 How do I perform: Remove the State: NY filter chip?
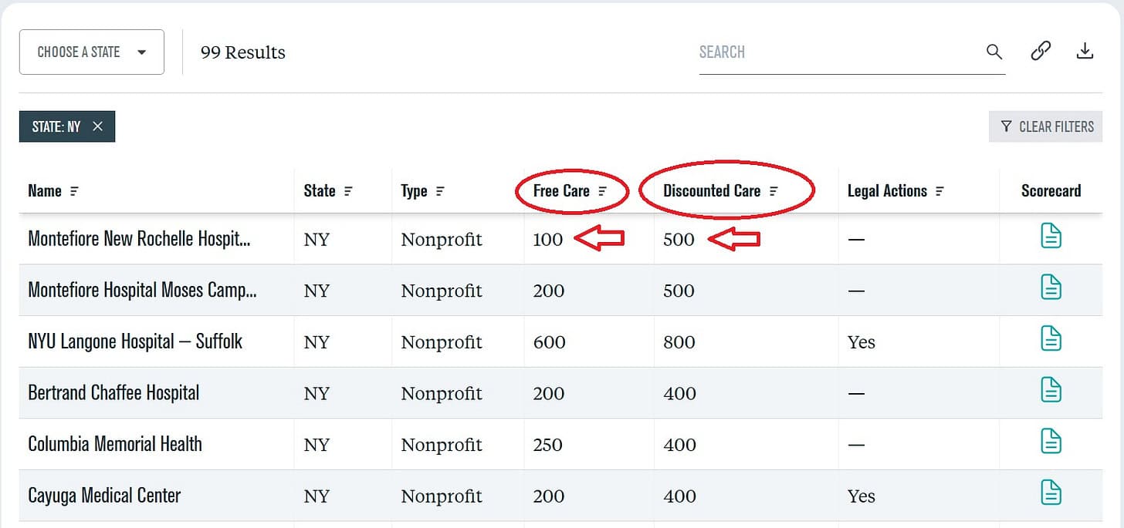click(x=97, y=126)
